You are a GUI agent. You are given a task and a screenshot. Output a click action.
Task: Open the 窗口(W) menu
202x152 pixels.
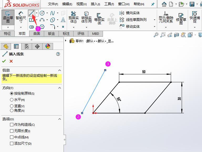click(124, 4)
